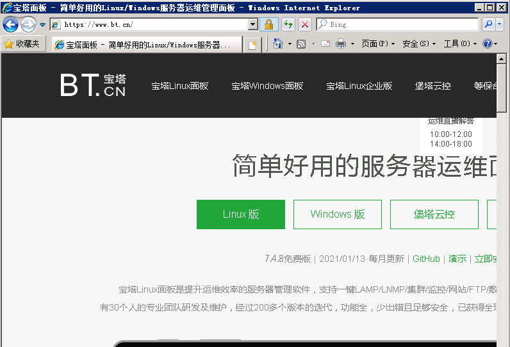The width and height of the screenshot is (510, 347).
Task: Click the green Linux 版 button
Action: 241,214
